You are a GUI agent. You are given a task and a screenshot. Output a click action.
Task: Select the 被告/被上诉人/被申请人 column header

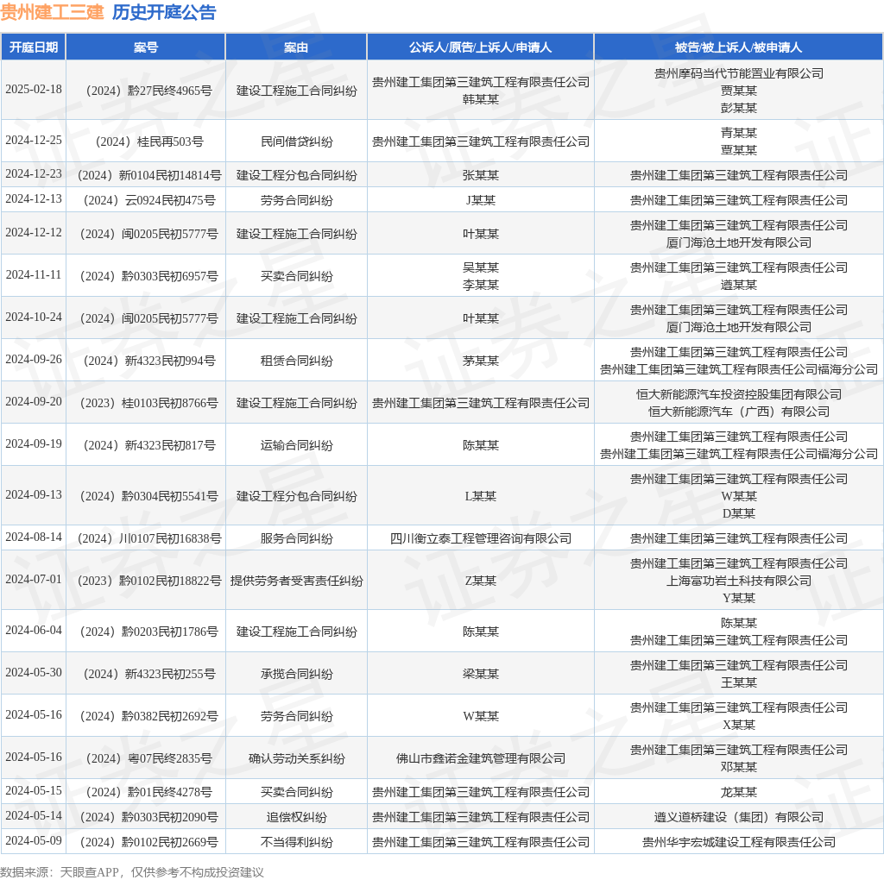(739, 47)
